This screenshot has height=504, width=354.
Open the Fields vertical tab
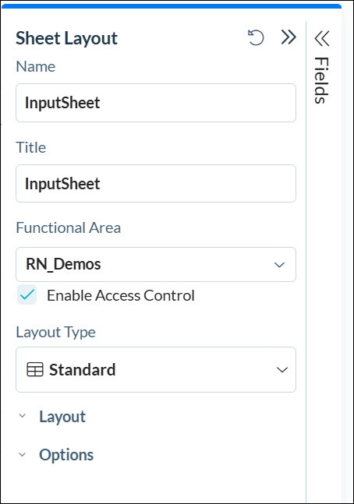[x=321, y=80]
